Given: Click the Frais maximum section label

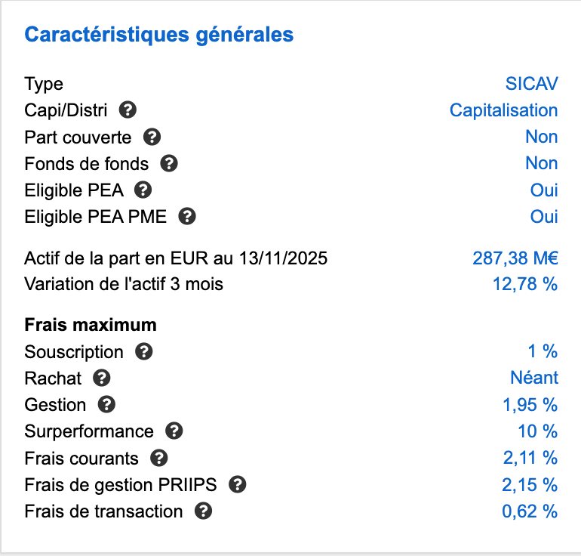Looking at the screenshot, I should tap(91, 325).
